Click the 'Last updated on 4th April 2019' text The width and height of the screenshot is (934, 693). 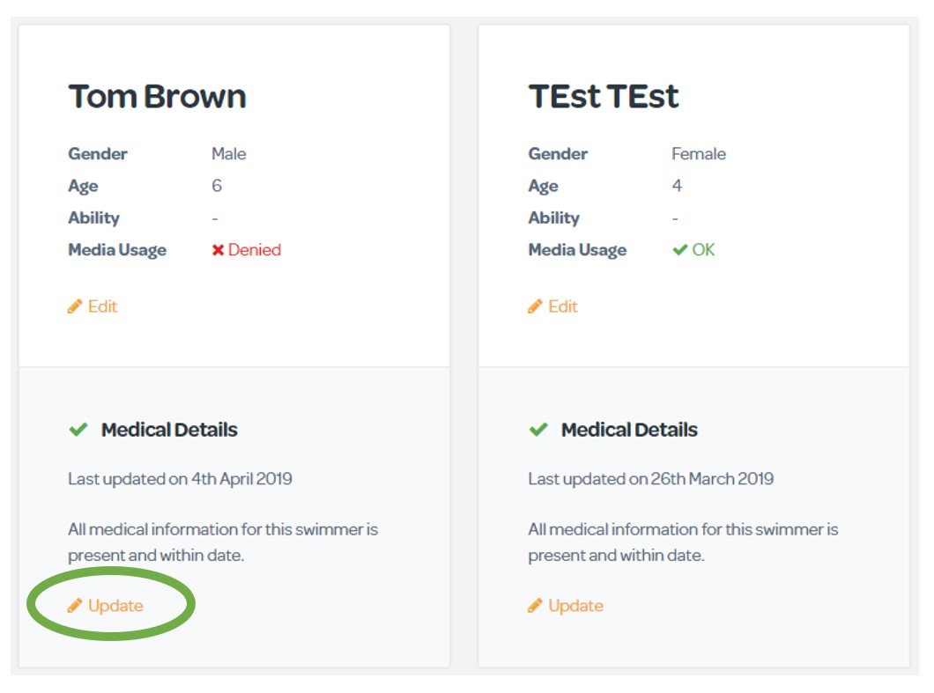click(x=180, y=479)
